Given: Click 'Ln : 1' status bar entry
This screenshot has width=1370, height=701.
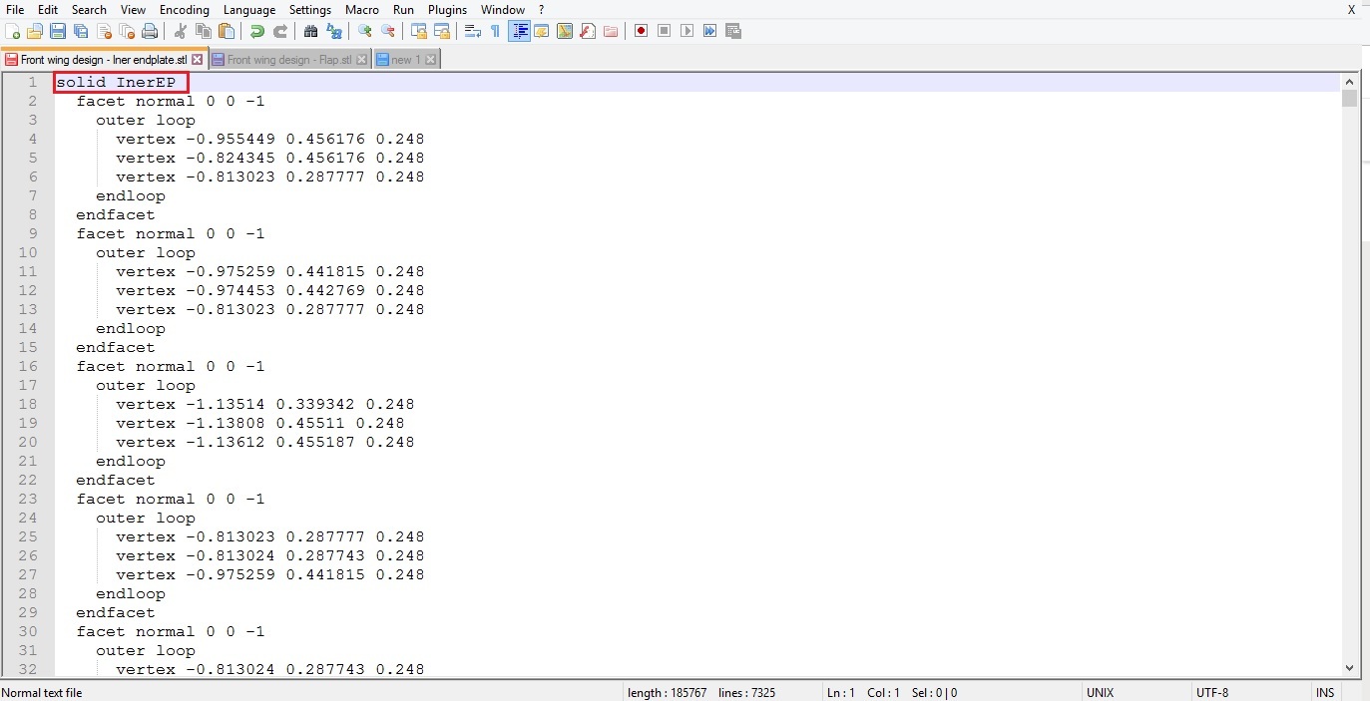Looking at the screenshot, I should pyautogui.click(x=839, y=692).
